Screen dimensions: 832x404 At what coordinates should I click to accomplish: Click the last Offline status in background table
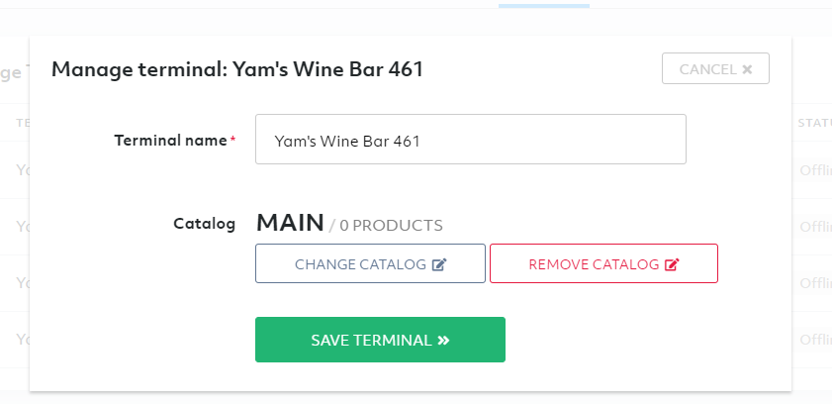click(815, 340)
